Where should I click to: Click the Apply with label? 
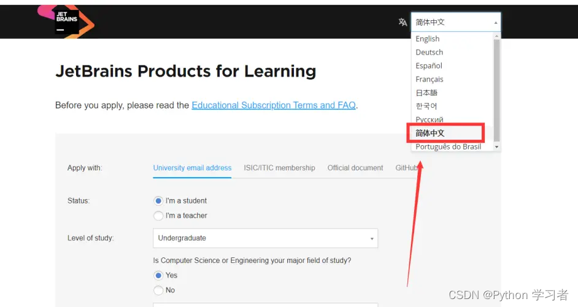[85, 168]
